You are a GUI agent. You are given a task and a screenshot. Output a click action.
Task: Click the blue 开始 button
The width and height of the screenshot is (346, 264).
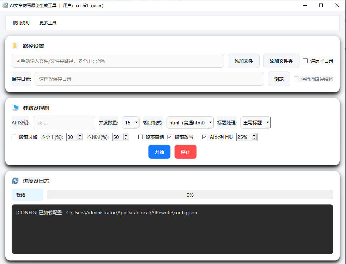(159, 152)
